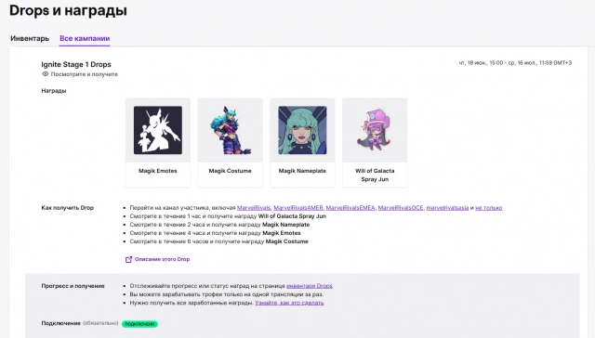Open the инвентаря Drops link
This screenshot has width=595, height=338.
coord(310,286)
